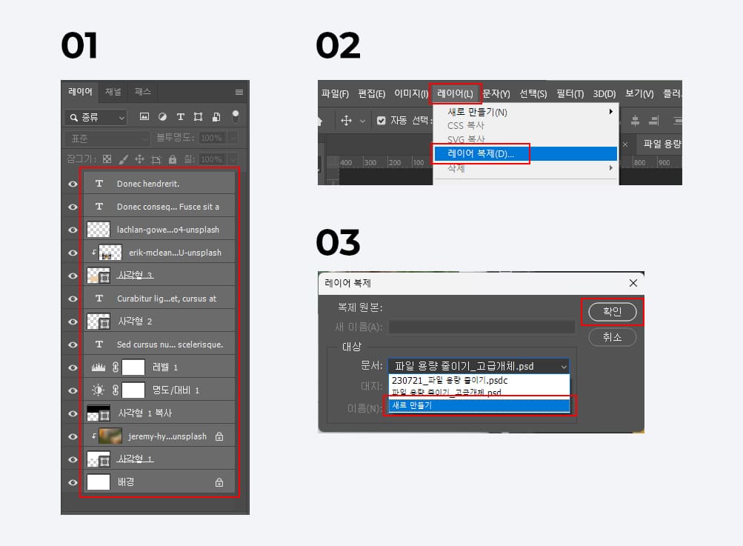Open the blend mode dropdown showing 표준
The width and height of the screenshot is (743, 546).
tap(107, 137)
